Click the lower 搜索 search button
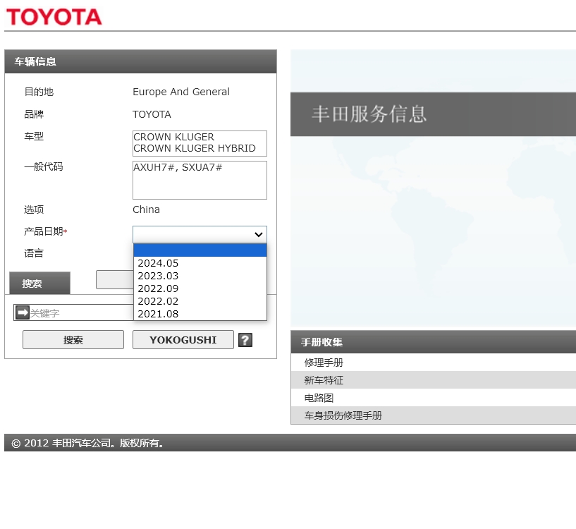 pyautogui.click(x=73, y=340)
